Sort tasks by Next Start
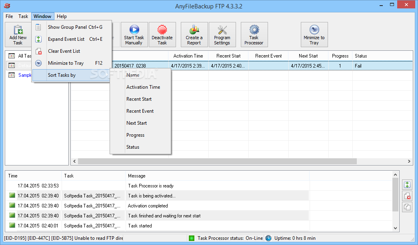Screen dimensions: 418x245 pyautogui.click(x=140, y=123)
